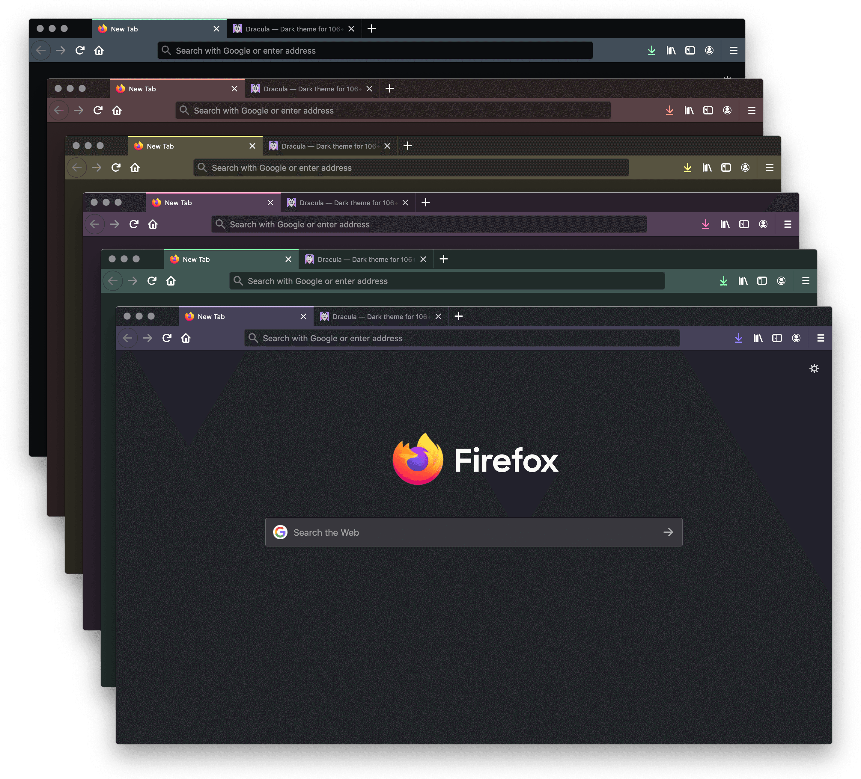This screenshot has height=779, width=861.
Task: Click the Google logo in the search box
Action: coord(281,532)
